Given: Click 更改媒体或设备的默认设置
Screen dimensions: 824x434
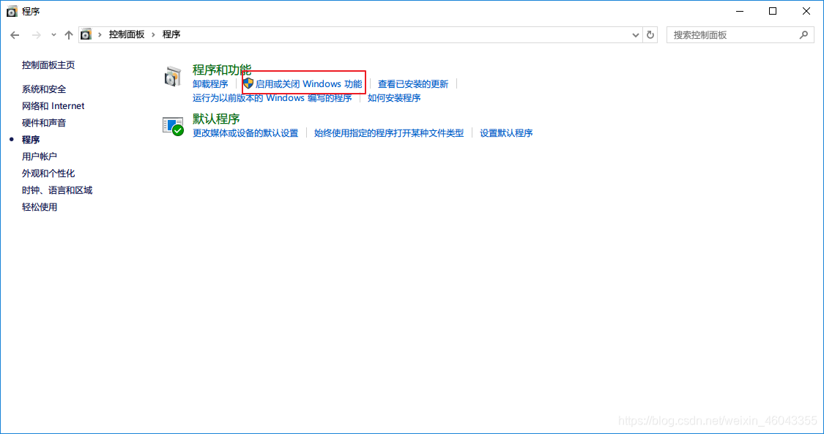Looking at the screenshot, I should 245,133.
